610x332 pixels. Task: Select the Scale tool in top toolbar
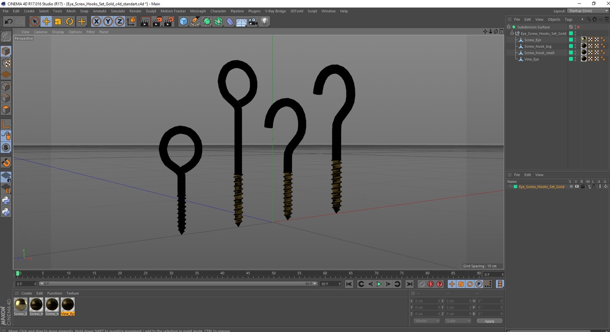58,22
